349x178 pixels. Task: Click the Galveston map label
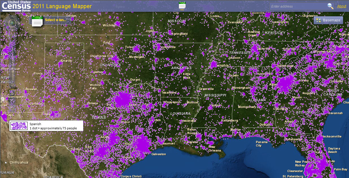[159, 154]
